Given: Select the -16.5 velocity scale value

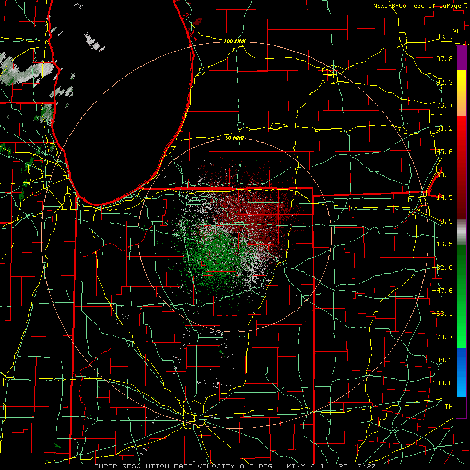Looking at the screenshot, I should point(442,244).
